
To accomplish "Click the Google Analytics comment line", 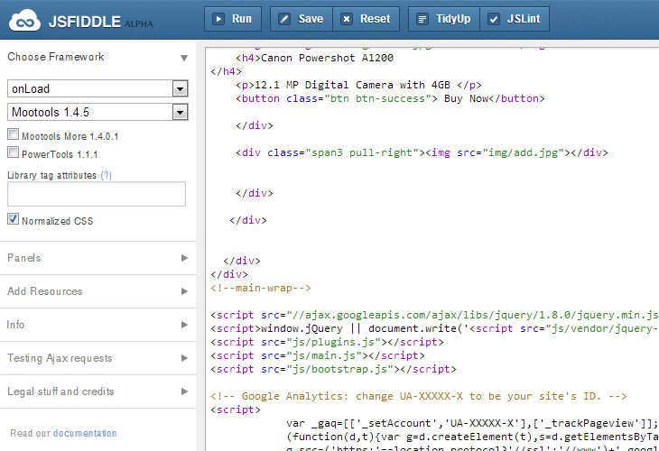I will pos(419,396).
